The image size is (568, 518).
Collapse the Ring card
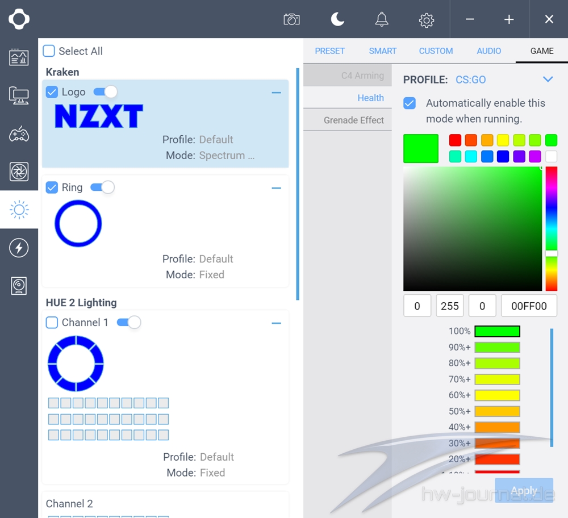(277, 188)
